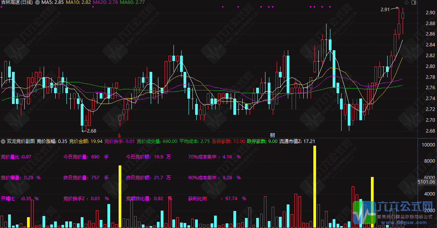The image size is (437, 228).
Task: Click the blue 财 finance marker
Action: [x=272, y=135]
